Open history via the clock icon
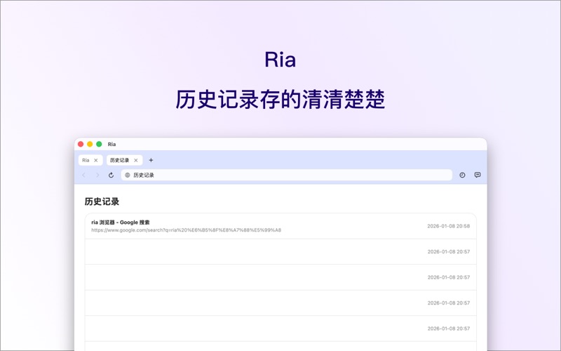Image resolution: width=561 pixels, height=351 pixels. 462,175
